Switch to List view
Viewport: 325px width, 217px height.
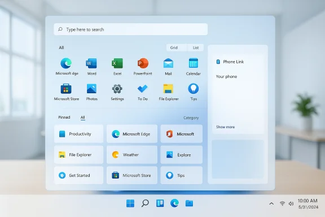tap(195, 48)
